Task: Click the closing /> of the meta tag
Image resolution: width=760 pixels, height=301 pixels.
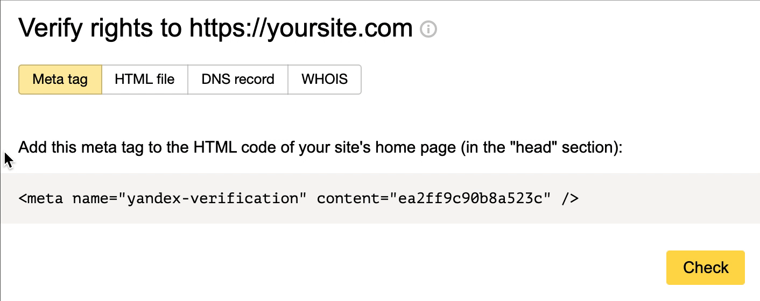Action: 570,198
